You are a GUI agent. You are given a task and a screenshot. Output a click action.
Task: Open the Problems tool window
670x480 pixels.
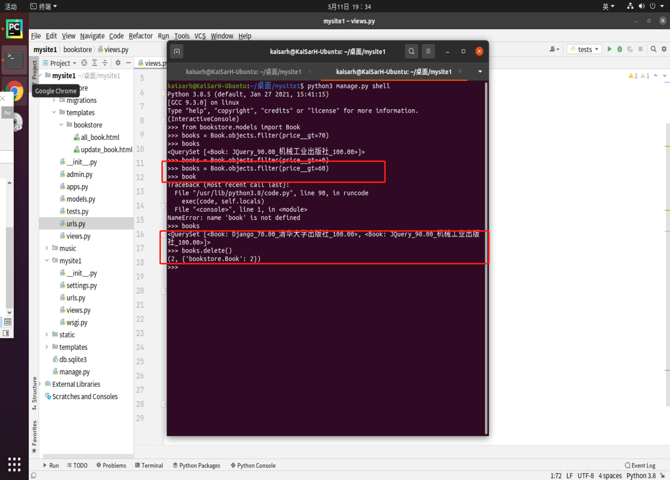coord(111,465)
